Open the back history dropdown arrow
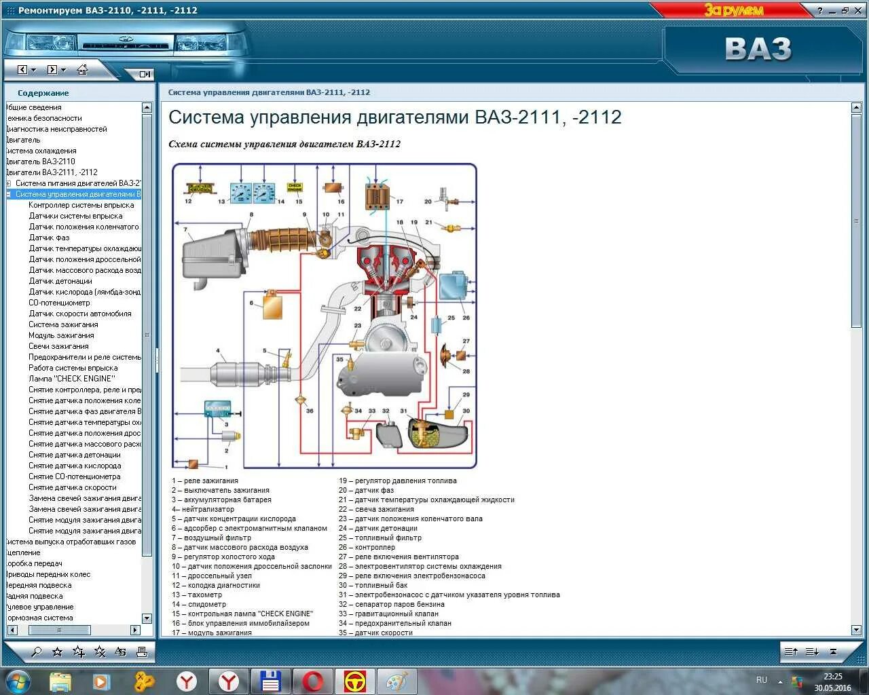 [34, 69]
